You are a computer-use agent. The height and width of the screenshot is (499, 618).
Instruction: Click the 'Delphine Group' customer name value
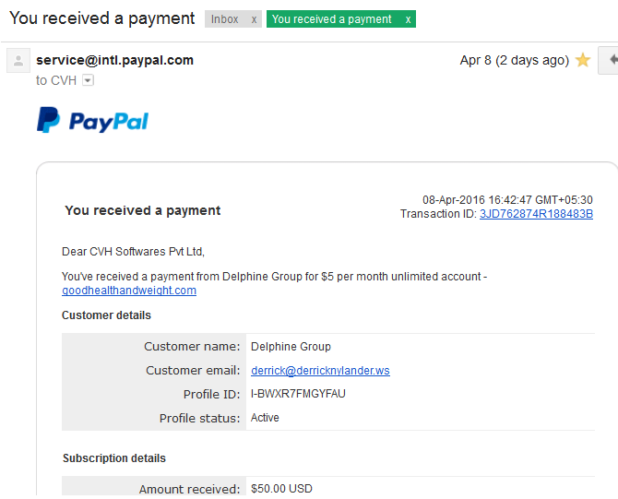tap(291, 347)
